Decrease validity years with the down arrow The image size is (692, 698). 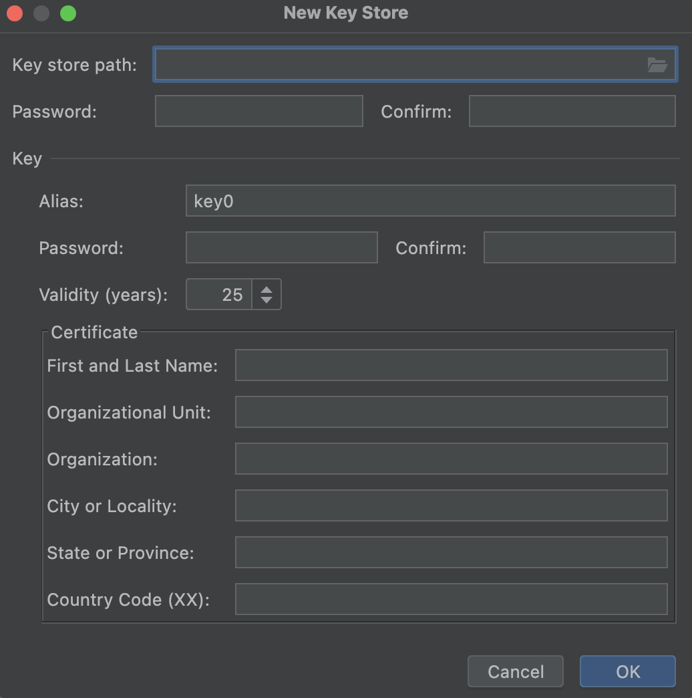click(267, 300)
